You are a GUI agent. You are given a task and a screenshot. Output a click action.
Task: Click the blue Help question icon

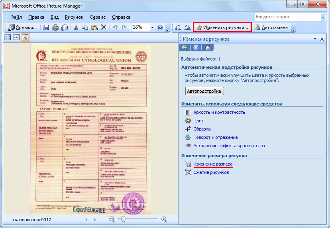(160, 27)
